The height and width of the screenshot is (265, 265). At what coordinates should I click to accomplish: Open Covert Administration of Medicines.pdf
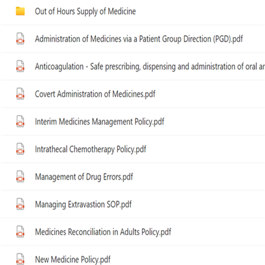point(95,94)
